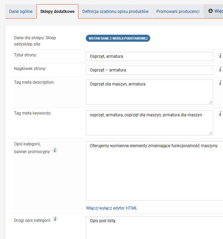Go to the Promowani producenci tab

[x=178, y=12]
